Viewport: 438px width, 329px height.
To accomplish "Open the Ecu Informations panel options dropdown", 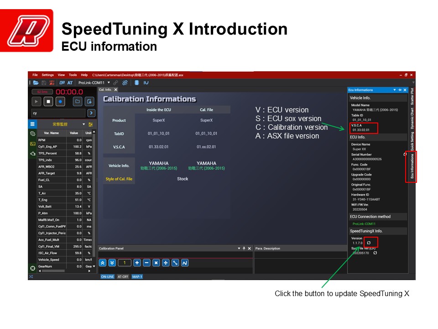I will coord(395,90).
